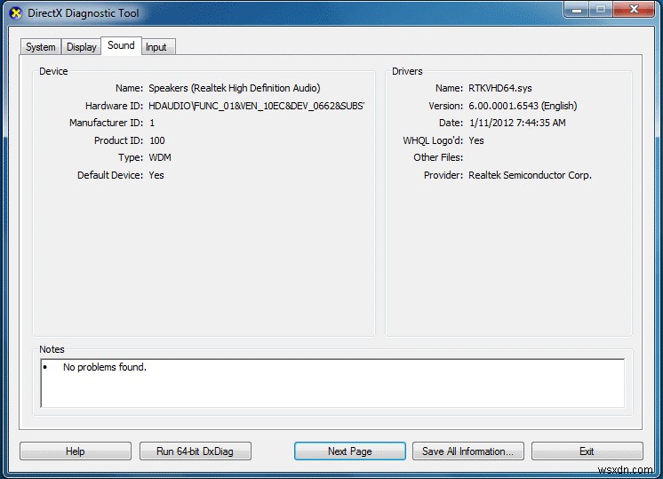Click Manufacturer ID value 1
Screen dimensions: 663x479
[152, 123]
